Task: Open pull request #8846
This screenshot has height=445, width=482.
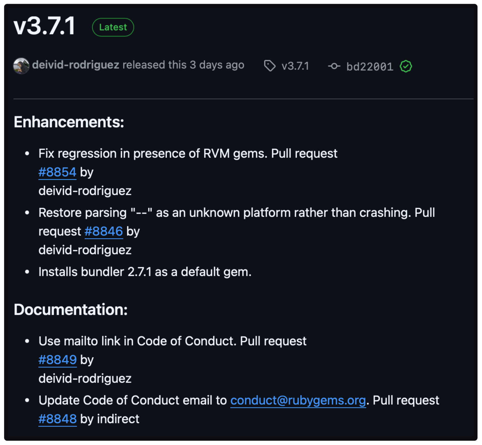Action: pyautogui.click(x=104, y=231)
